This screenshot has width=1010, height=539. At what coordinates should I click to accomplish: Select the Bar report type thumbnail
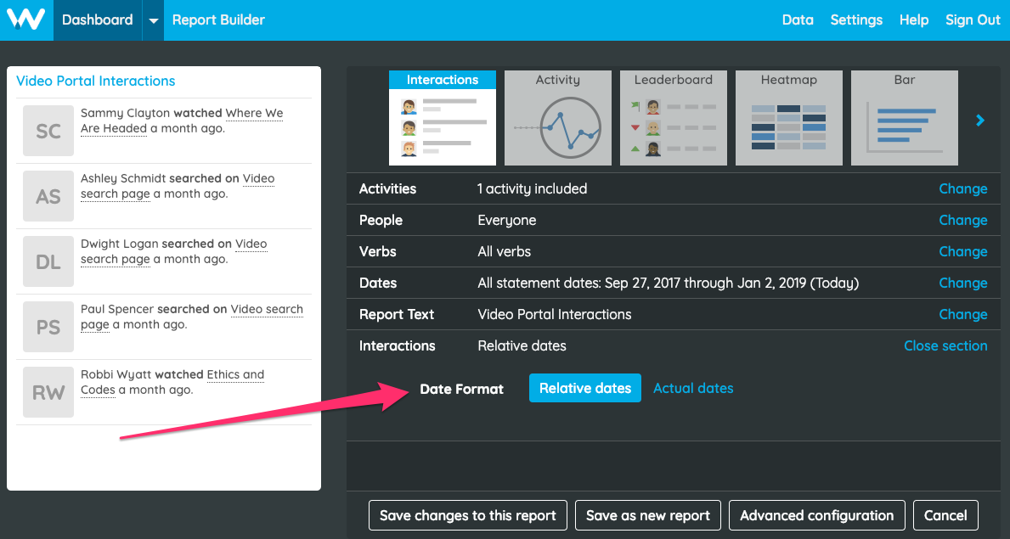click(905, 118)
